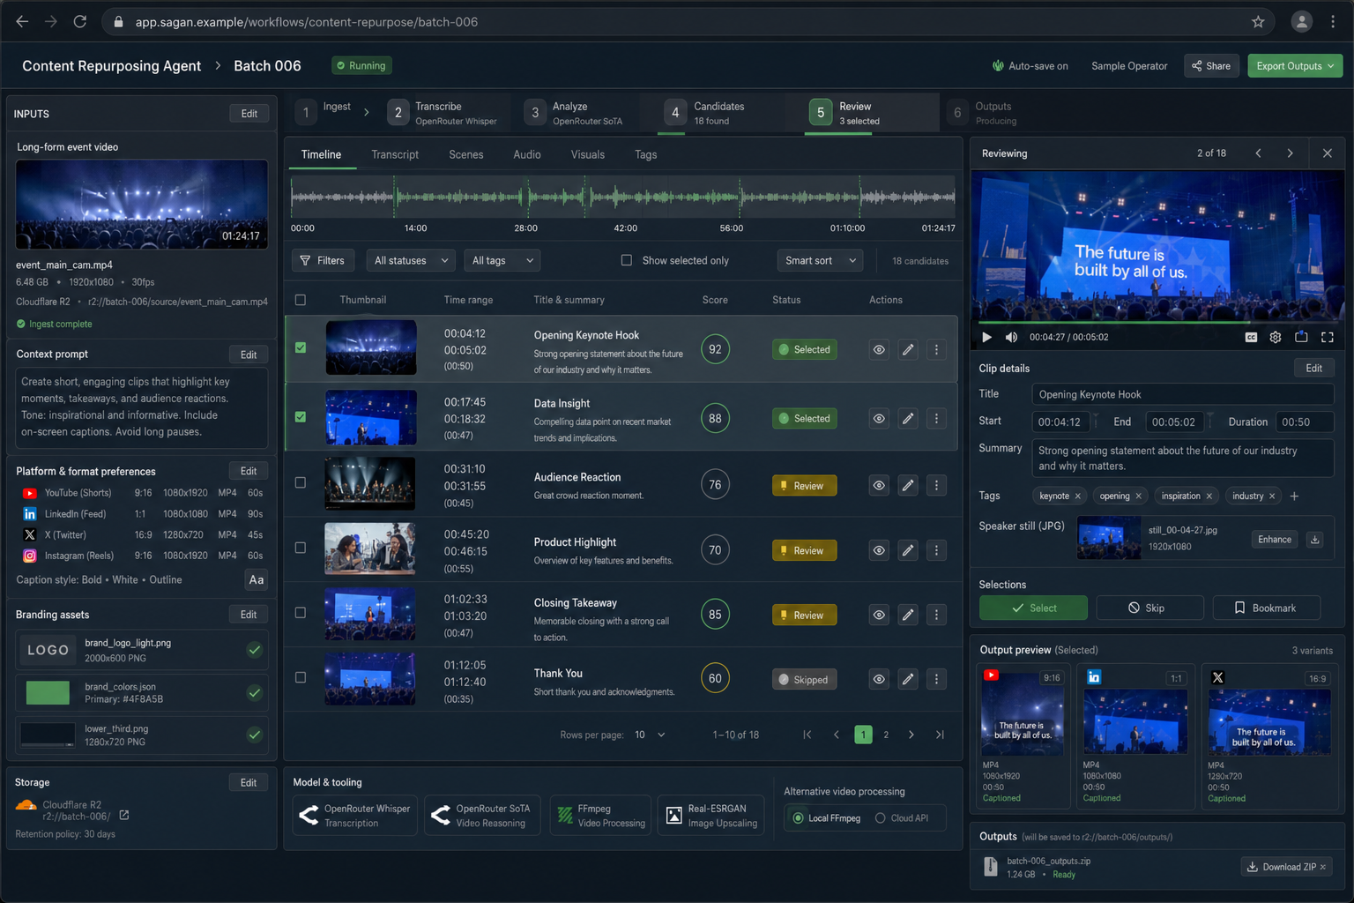
Task: Toggle closed captions in the video player
Action: (1251, 337)
